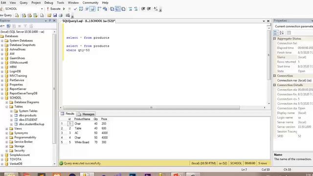Expand the Views folder
Image resolution: width=313 pixels, height=176 pixels.
[x=7, y=129]
